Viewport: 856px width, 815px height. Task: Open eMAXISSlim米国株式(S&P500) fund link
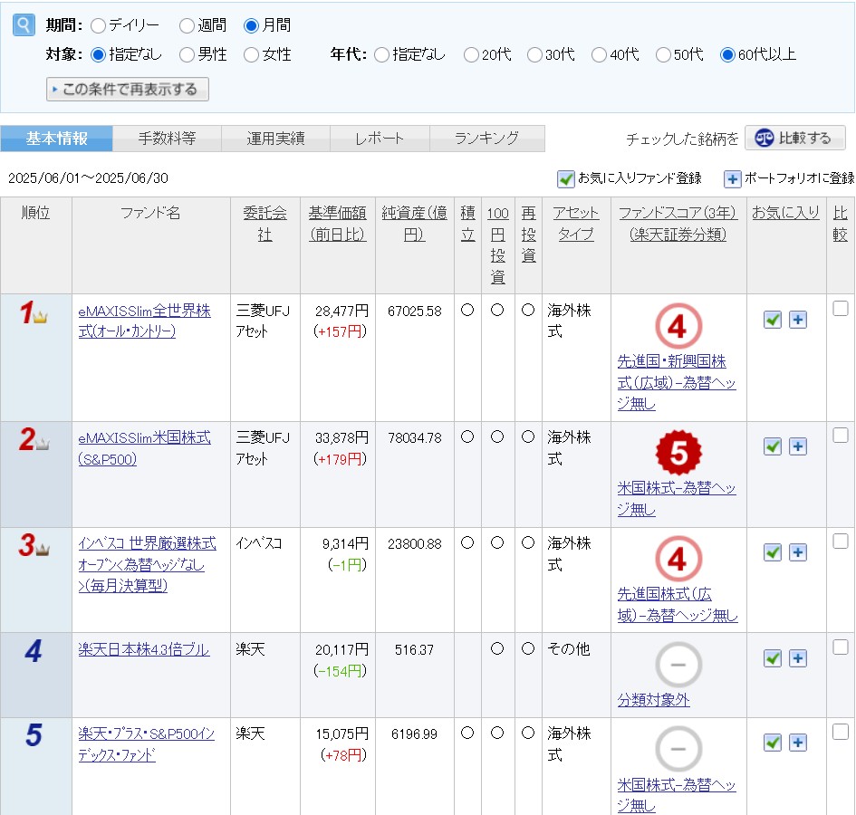coord(144,448)
